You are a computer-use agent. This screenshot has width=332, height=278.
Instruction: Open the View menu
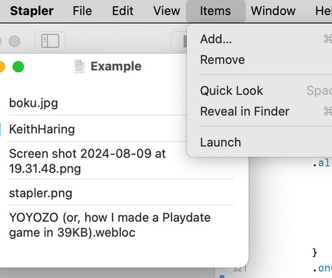pos(167,11)
